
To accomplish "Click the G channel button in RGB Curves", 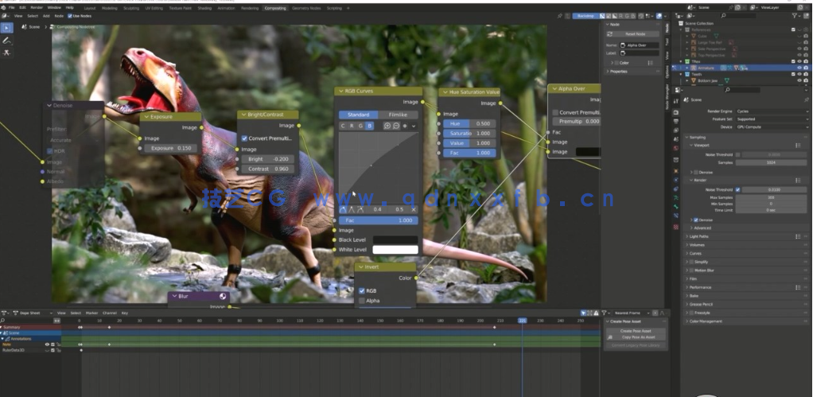I will (360, 126).
